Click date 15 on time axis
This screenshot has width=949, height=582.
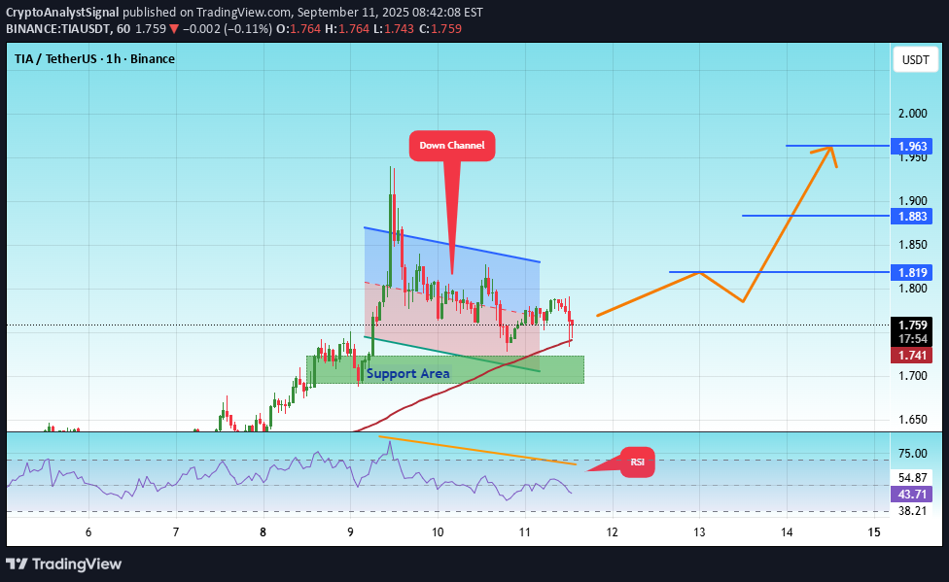(x=873, y=532)
